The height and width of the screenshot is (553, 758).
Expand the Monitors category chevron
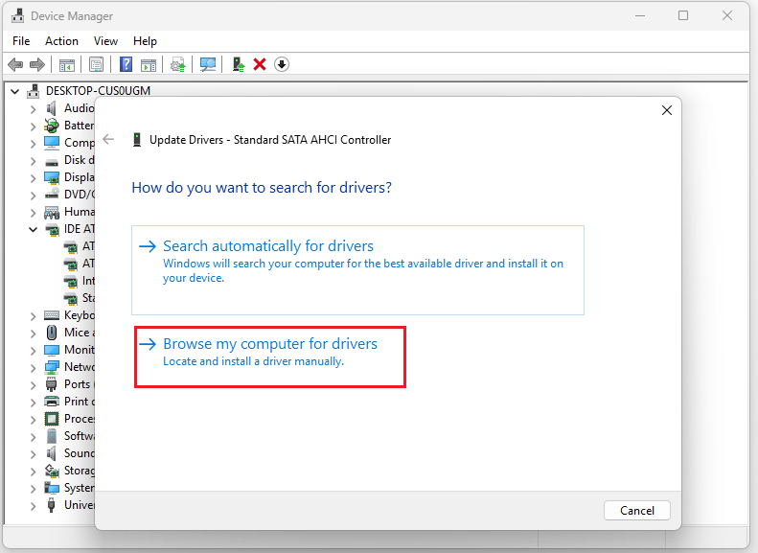(33, 351)
